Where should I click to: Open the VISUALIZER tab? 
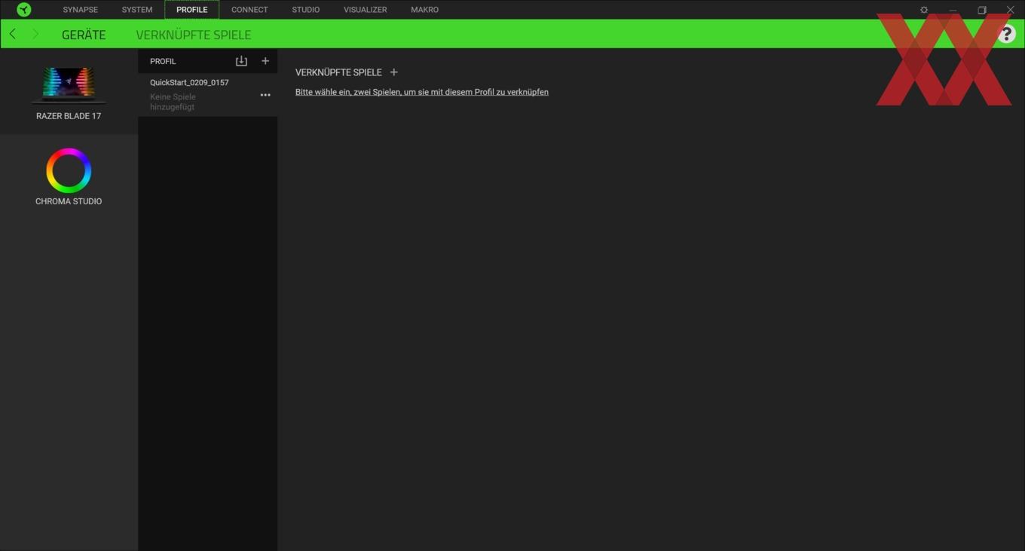pos(366,10)
